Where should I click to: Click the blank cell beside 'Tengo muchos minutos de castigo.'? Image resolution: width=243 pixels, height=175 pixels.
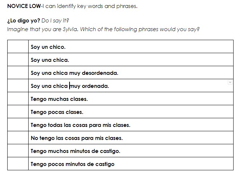(x=18, y=151)
